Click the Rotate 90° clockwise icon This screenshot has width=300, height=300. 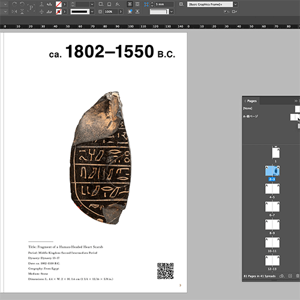click(x=14, y=4)
